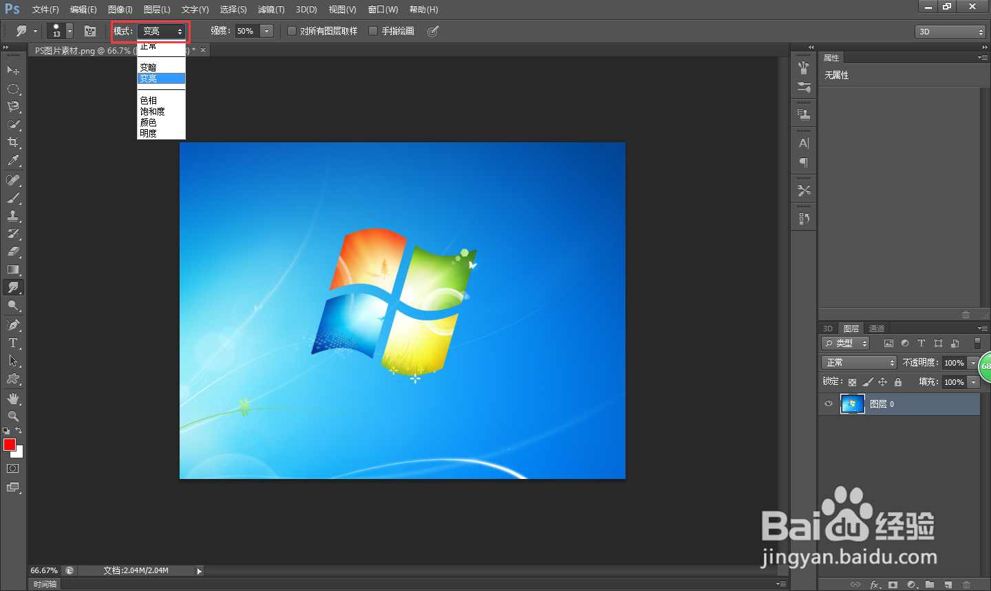The width and height of the screenshot is (991, 591).
Task: Toggle lock all padlock
Action: click(897, 382)
